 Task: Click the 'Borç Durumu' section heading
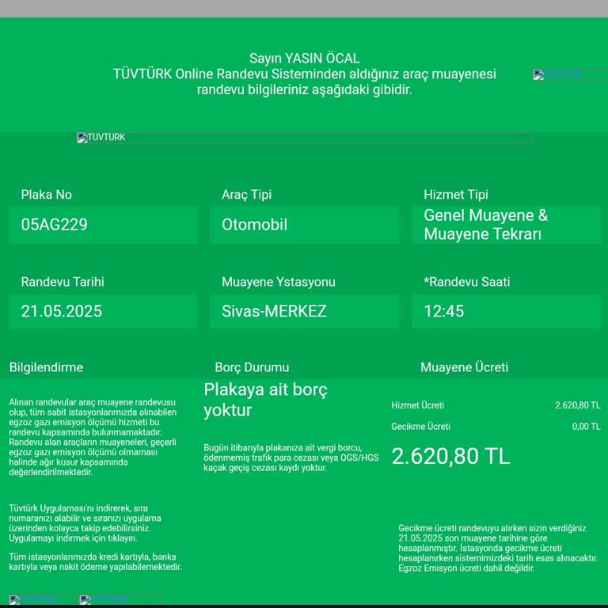click(252, 367)
